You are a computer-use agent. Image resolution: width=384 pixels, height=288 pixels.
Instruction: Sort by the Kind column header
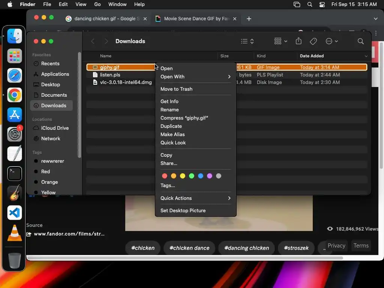tap(261, 56)
